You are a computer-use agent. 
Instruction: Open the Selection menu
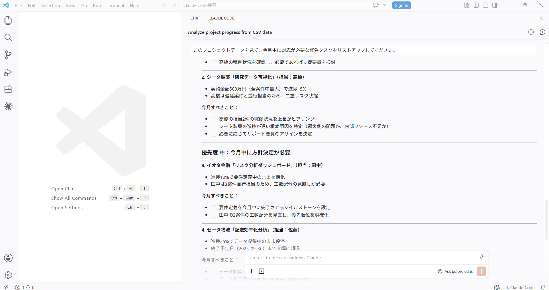50,5
